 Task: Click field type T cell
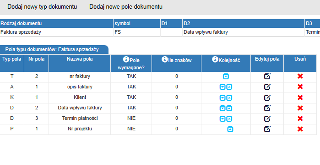point(12,77)
